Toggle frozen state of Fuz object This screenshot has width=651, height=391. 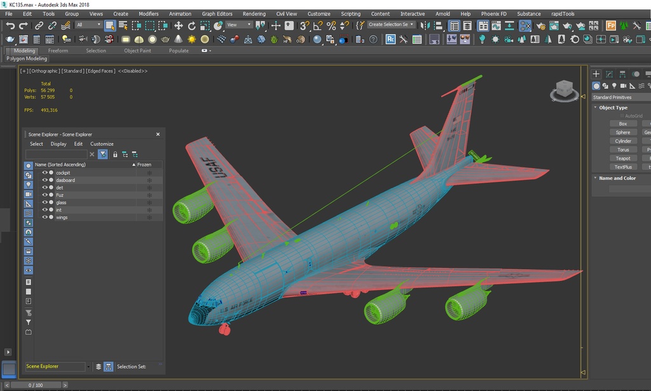[149, 195]
